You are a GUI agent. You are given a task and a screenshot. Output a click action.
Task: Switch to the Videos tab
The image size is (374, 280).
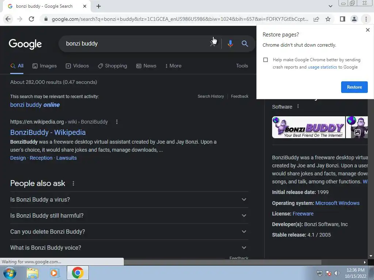click(x=77, y=66)
